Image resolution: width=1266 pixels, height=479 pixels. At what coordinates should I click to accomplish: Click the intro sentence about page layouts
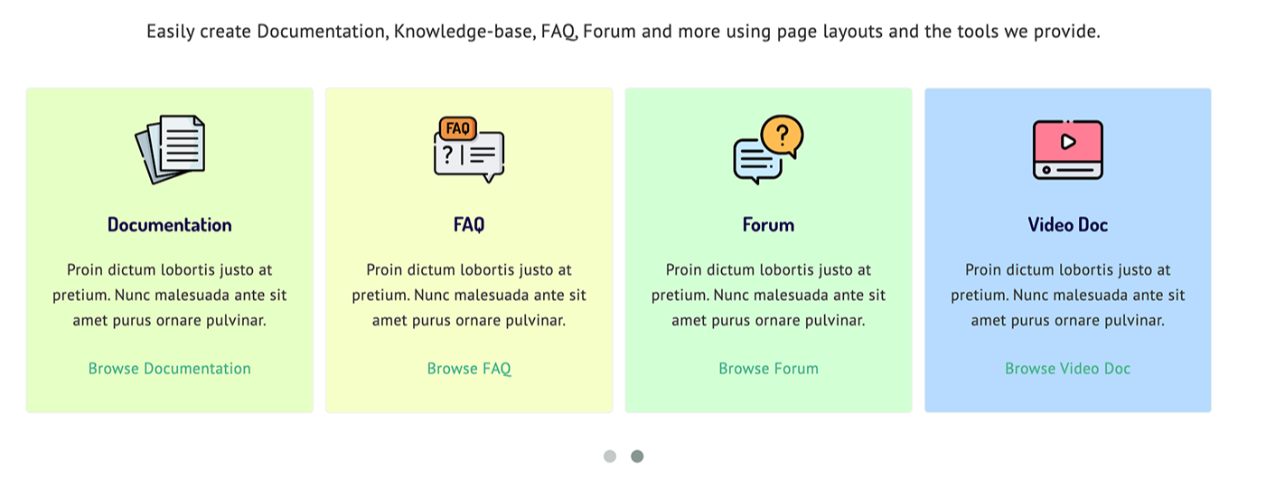point(624,32)
